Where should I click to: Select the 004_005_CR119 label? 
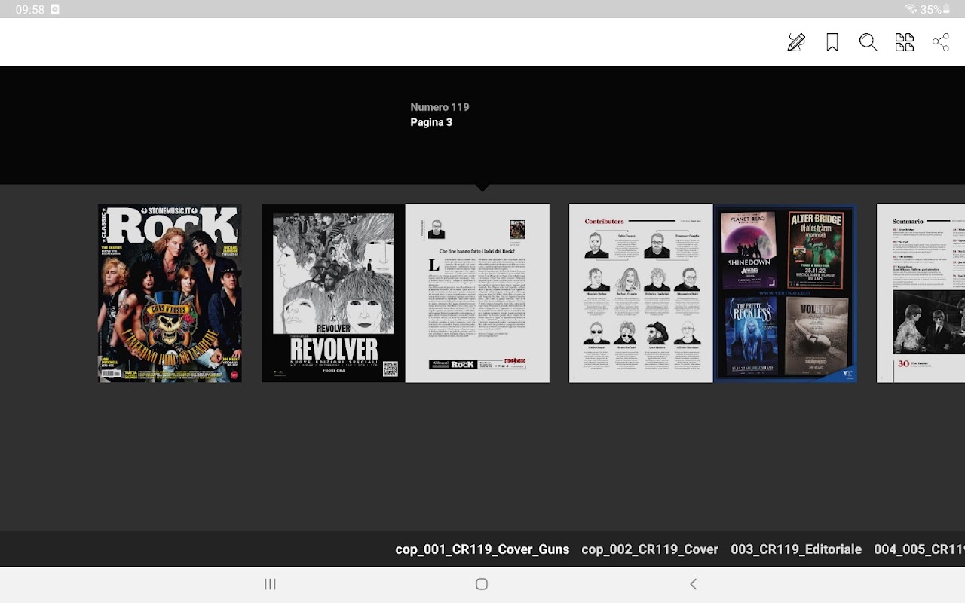point(919,549)
